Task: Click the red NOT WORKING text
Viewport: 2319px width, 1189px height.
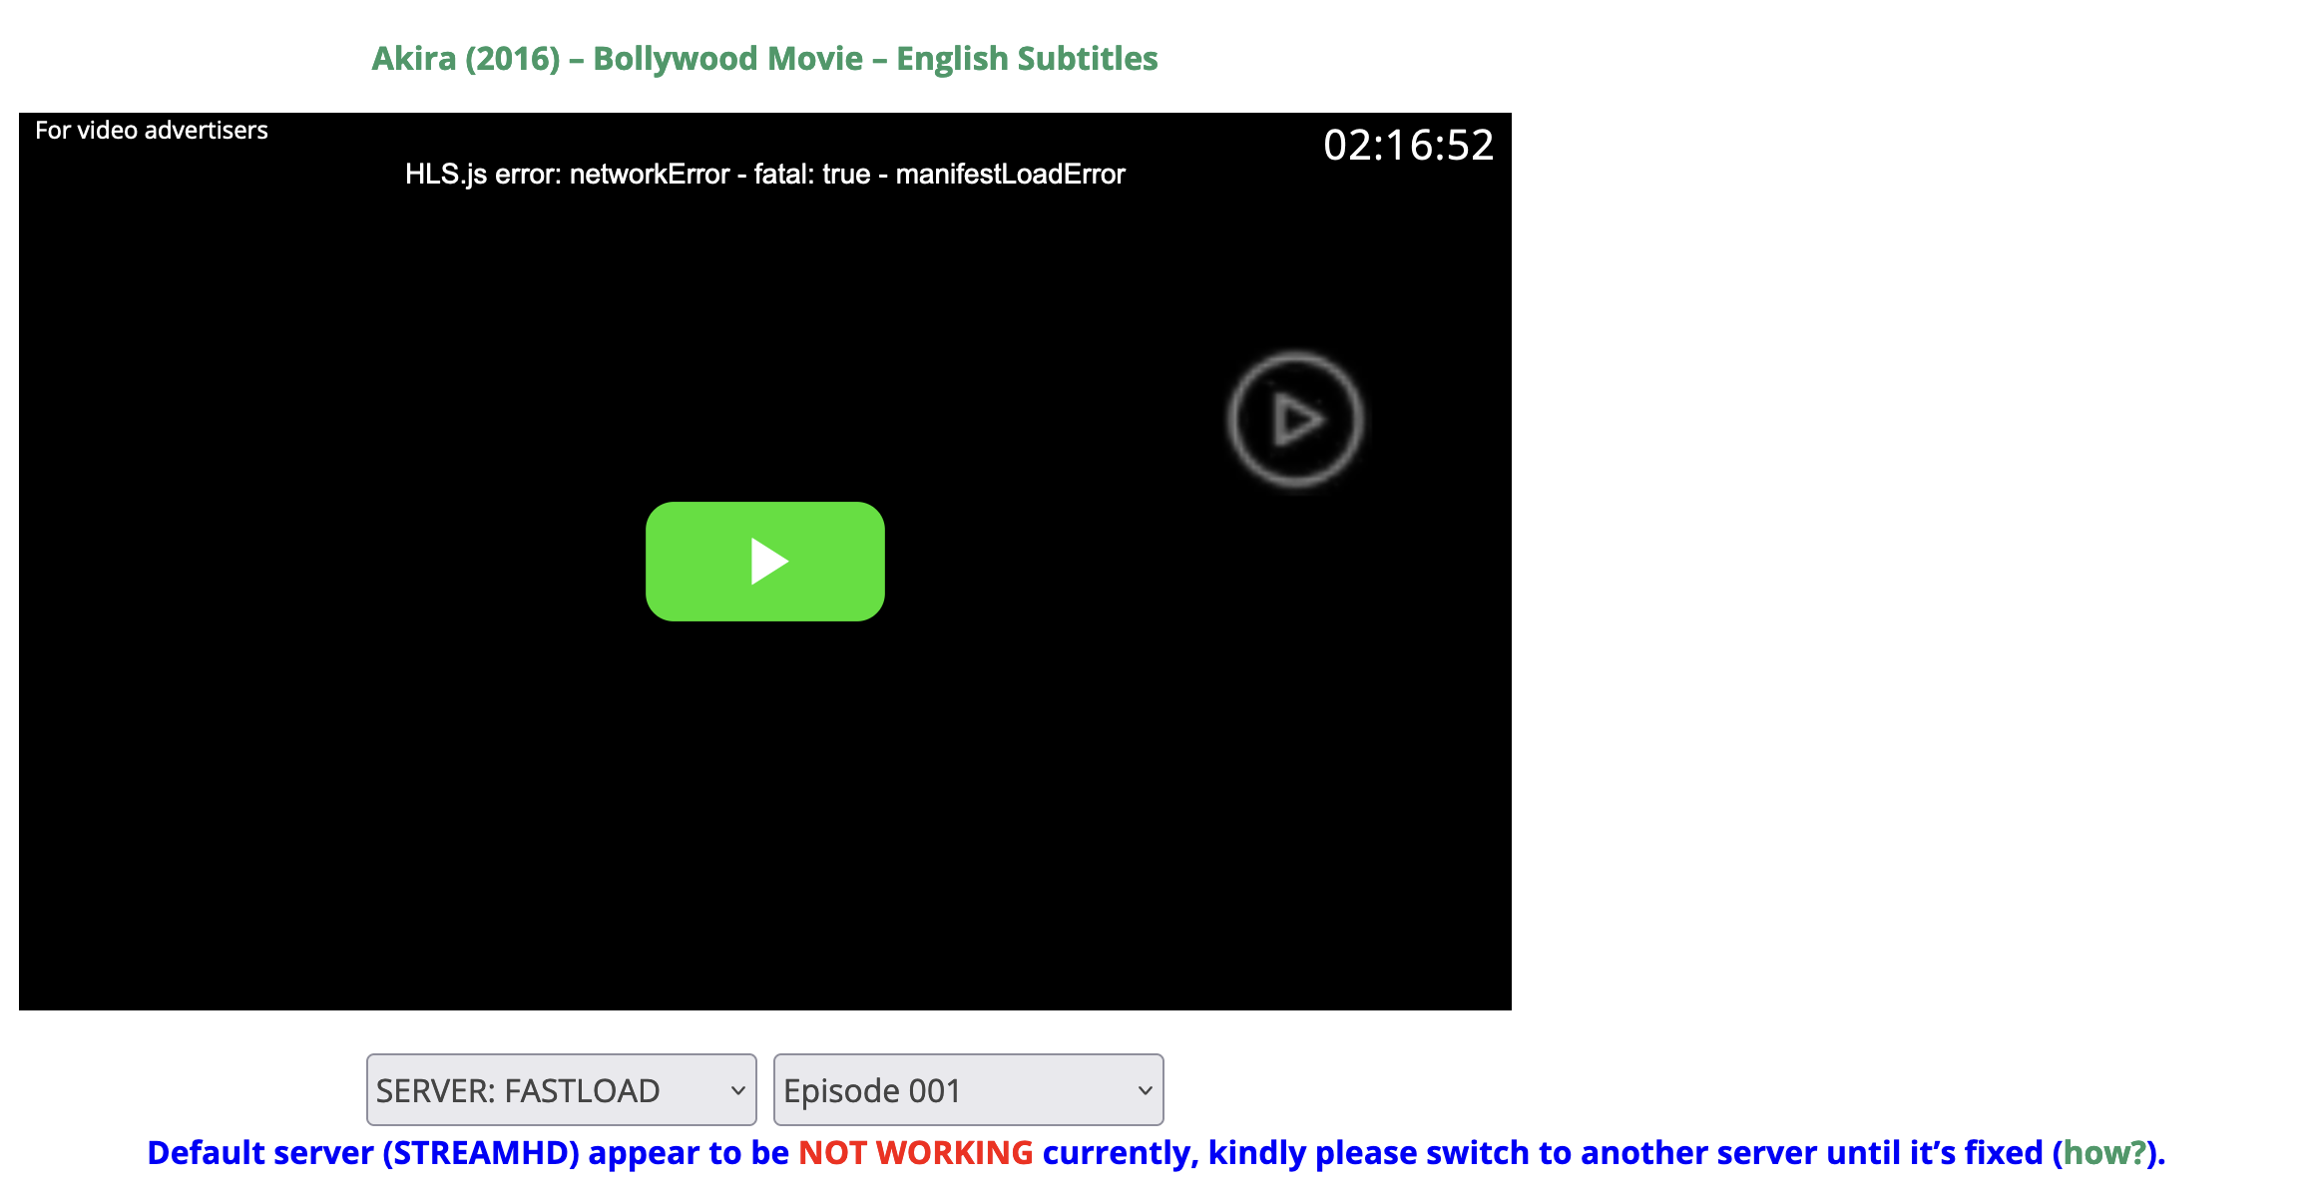Action: click(x=915, y=1152)
